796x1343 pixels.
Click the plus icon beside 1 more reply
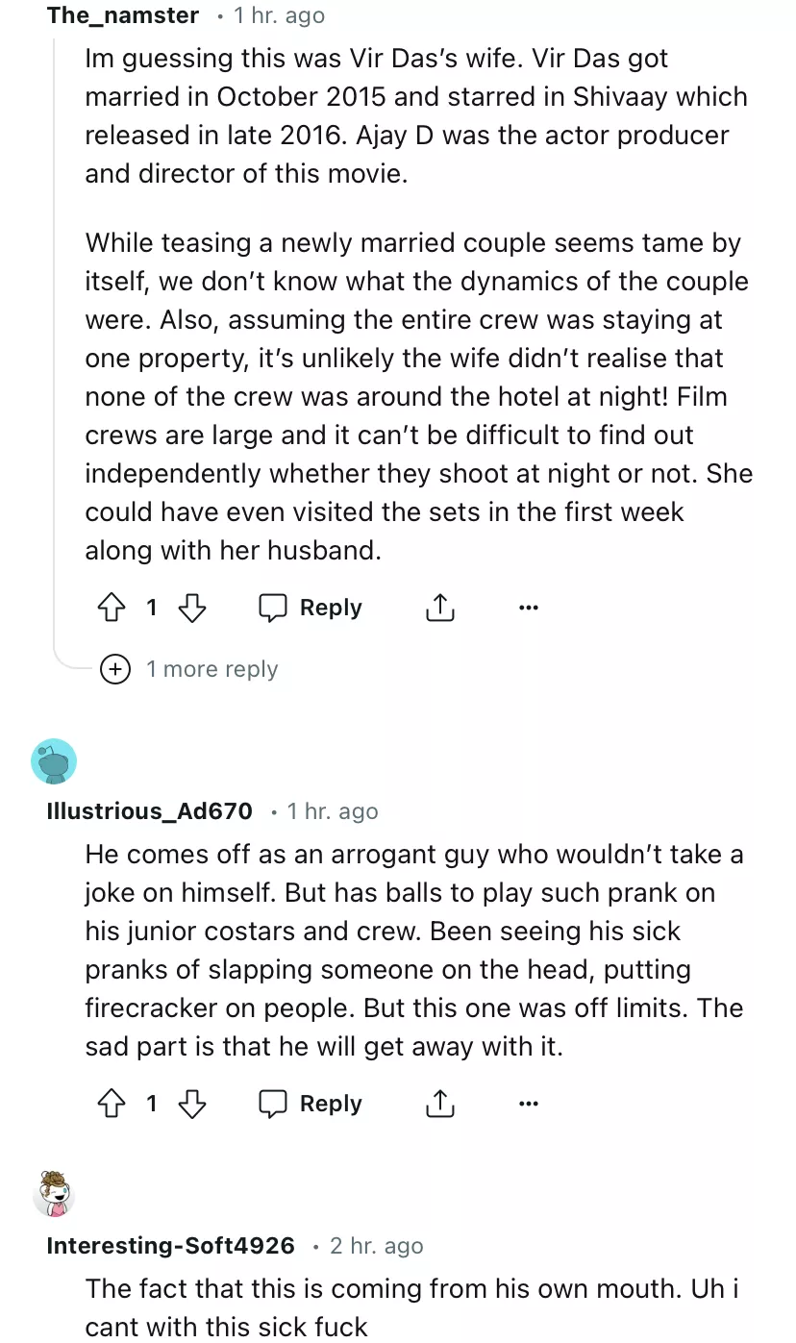tap(115, 669)
